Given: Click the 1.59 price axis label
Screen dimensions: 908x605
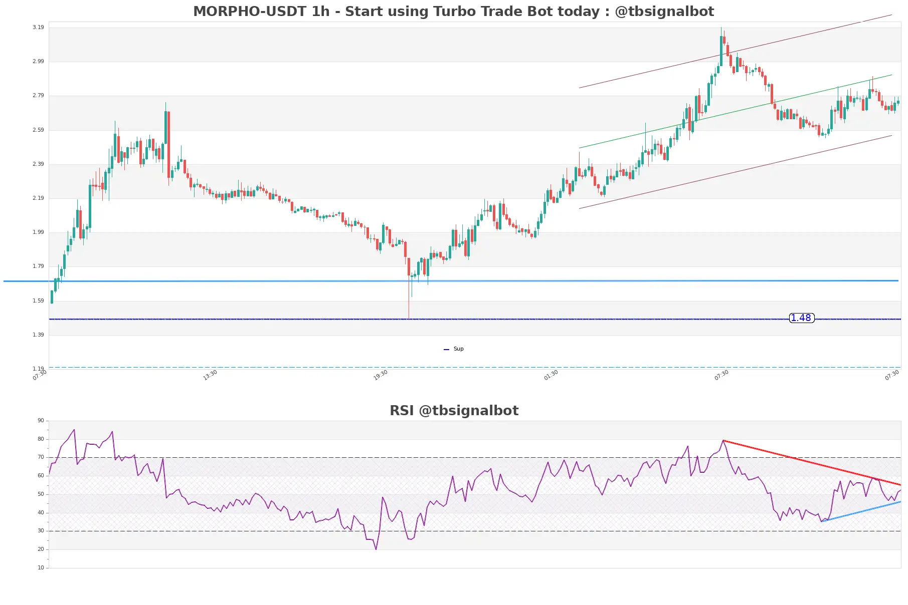Looking at the screenshot, I should click(38, 300).
